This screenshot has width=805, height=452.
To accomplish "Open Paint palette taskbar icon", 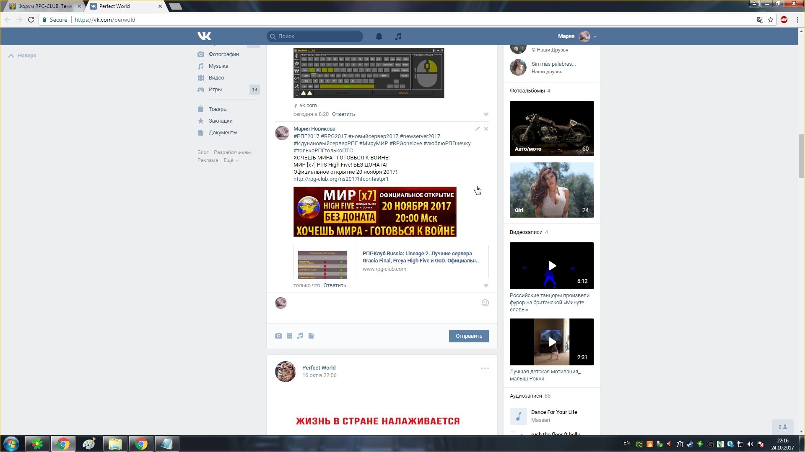I will click(x=89, y=444).
